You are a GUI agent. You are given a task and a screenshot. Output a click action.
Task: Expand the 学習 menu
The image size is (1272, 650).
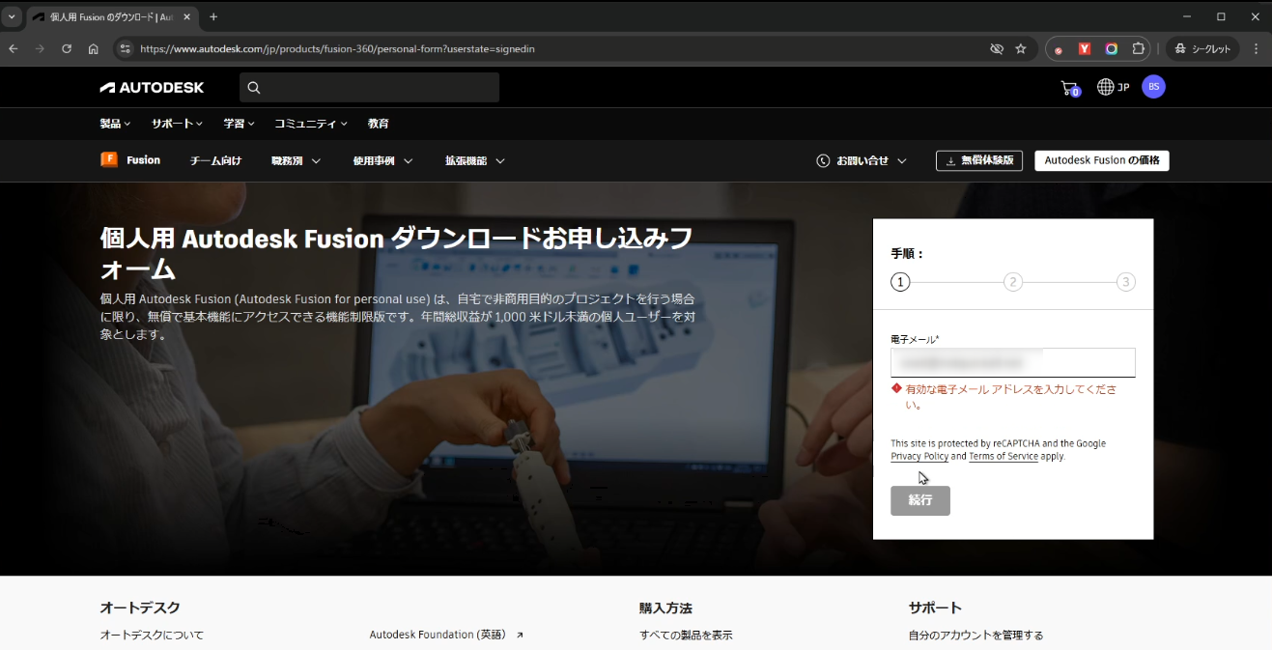tap(239, 124)
